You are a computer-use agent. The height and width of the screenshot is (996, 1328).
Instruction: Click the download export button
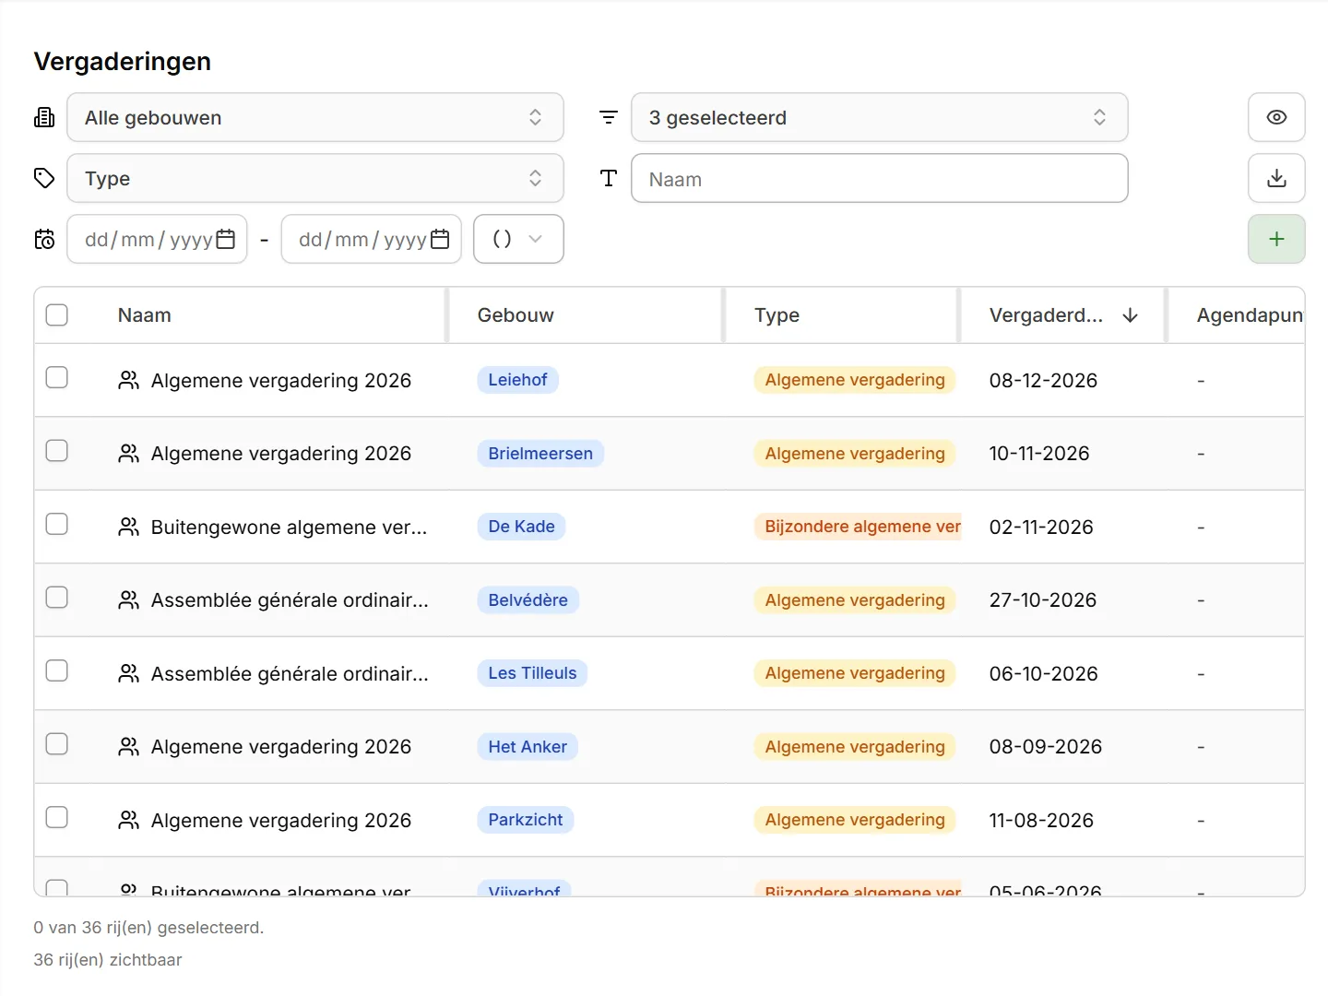1276,178
